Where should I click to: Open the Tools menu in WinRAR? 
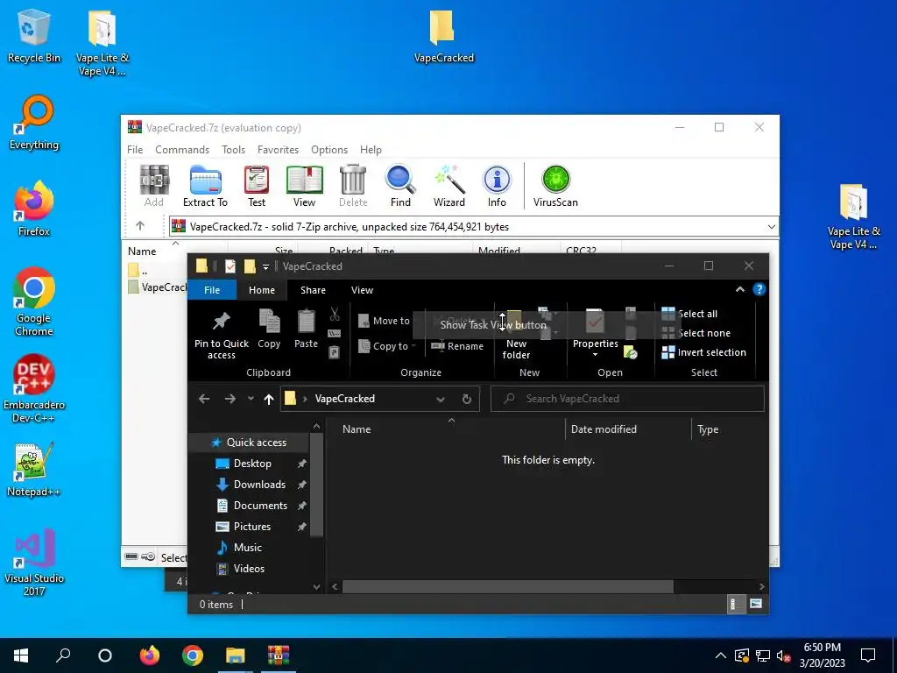233,149
